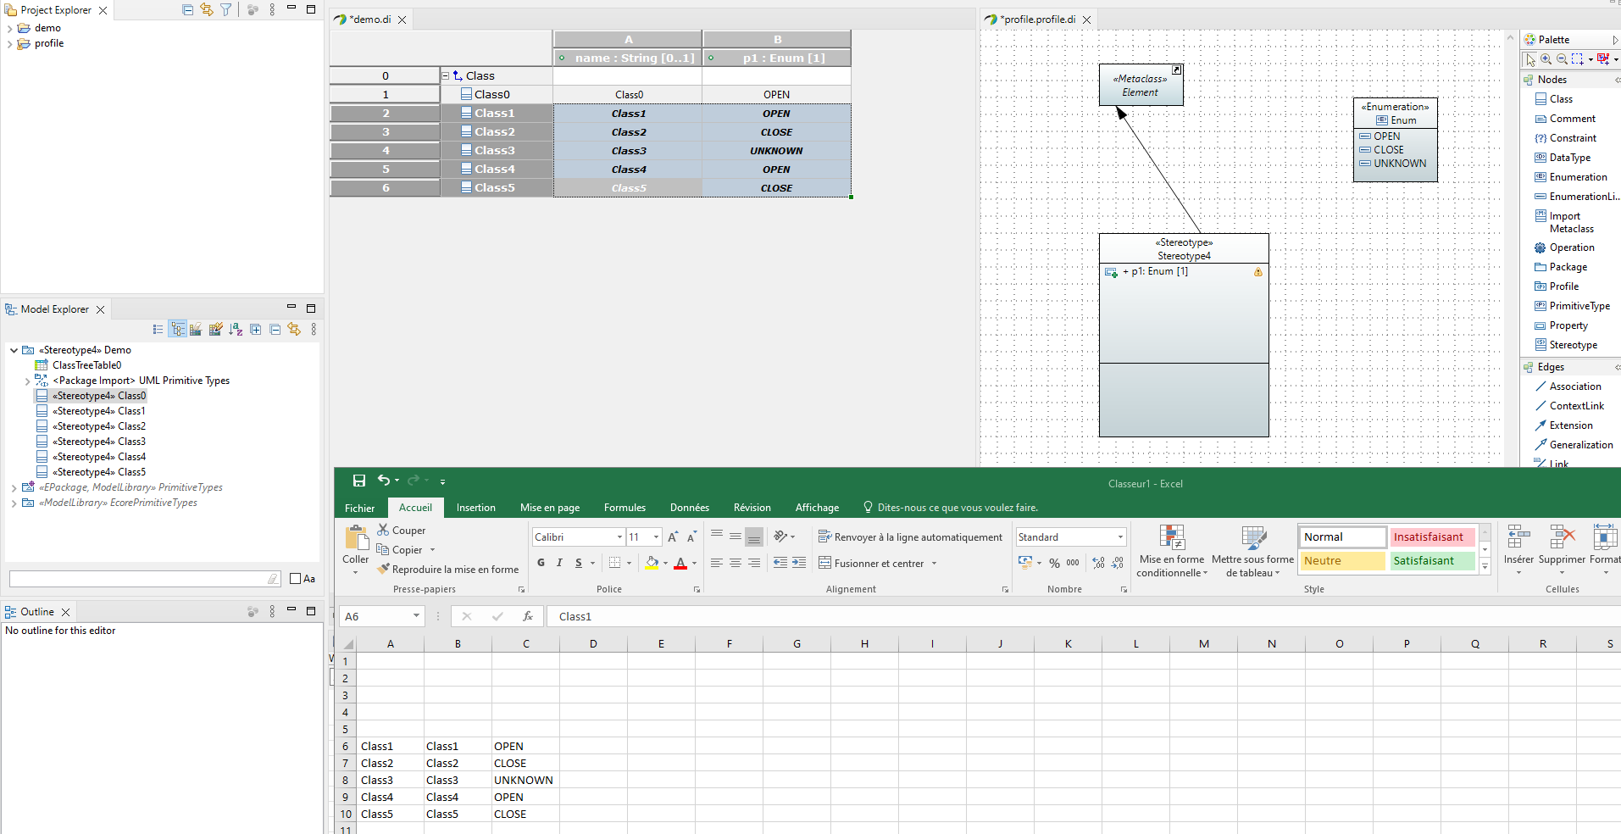Viewport: 1621px width, 834px height.
Task: Toggle the Aa case-sensitive checkbox
Action: pyautogui.click(x=296, y=579)
